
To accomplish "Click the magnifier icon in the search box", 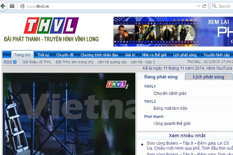I will pyautogui.click(x=214, y=6).
